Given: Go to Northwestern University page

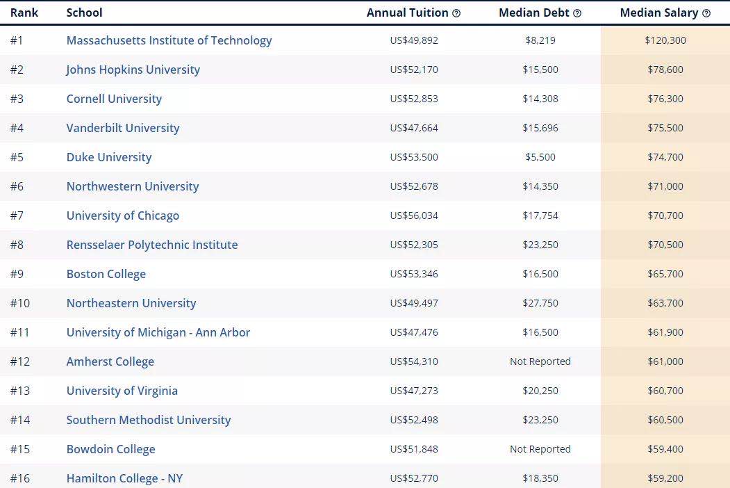Looking at the screenshot, I should [133, 186].
